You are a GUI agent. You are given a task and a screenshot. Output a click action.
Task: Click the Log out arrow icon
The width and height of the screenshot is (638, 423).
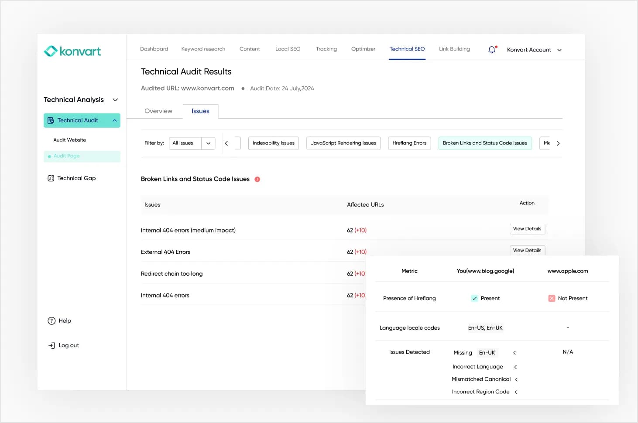point(51,345)
